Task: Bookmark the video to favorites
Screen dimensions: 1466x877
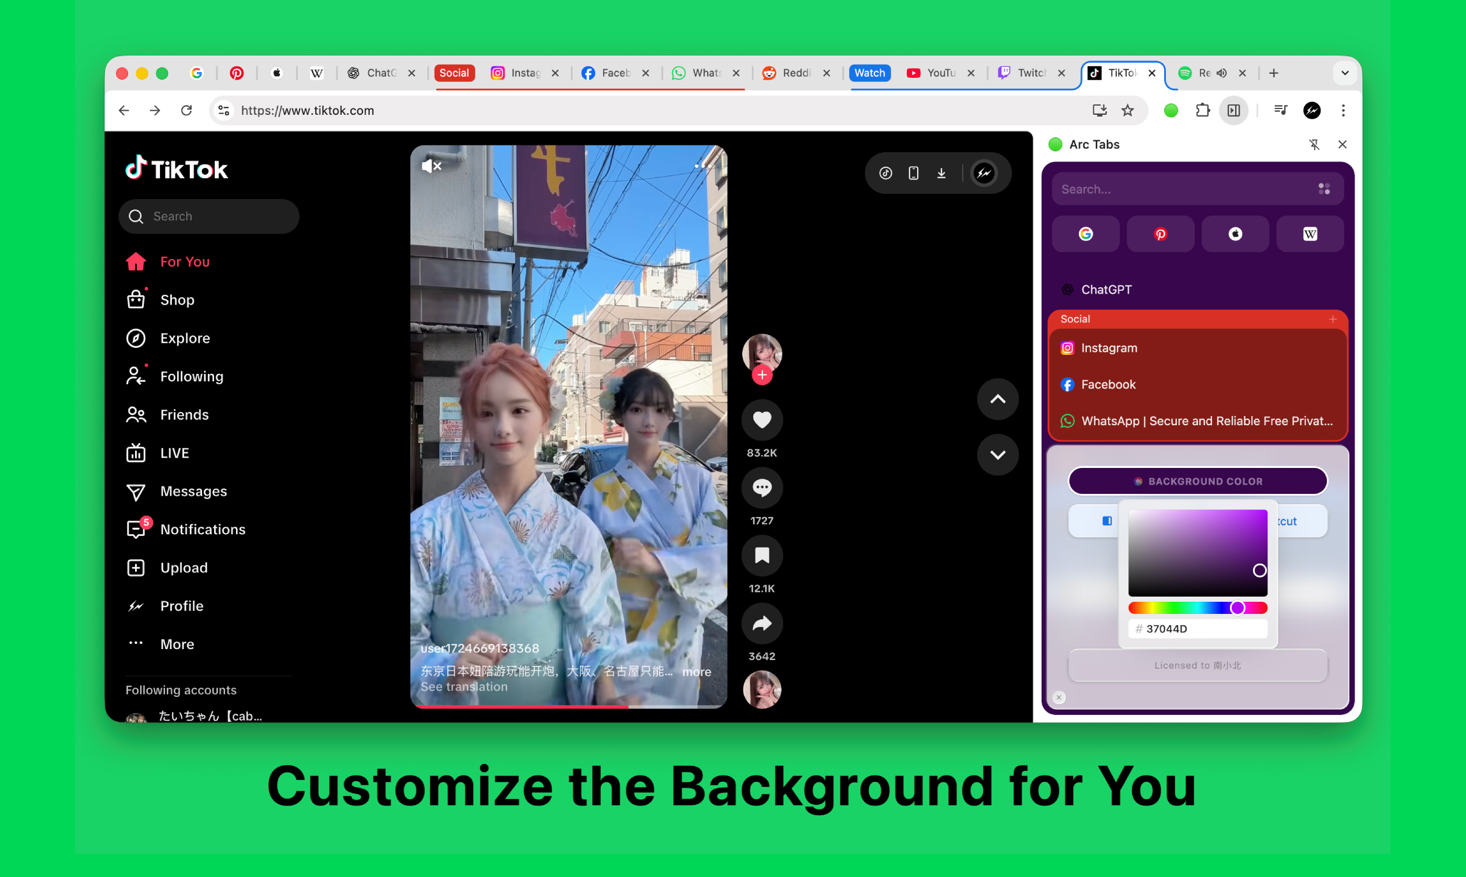Action: [761, 556]
